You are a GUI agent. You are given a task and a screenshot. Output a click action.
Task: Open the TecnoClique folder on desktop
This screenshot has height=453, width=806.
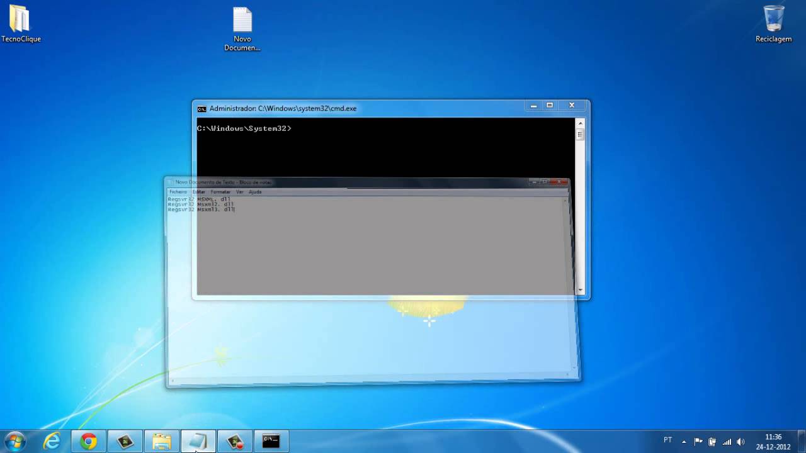coord(20,24)
